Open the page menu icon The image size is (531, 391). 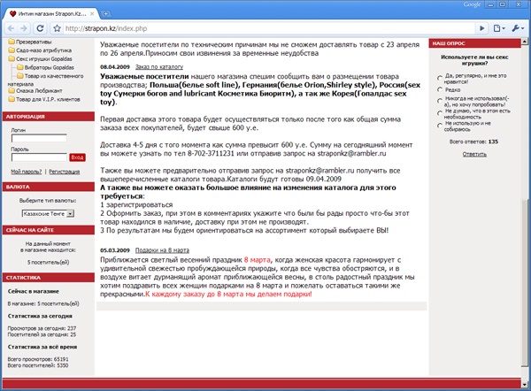499,28
